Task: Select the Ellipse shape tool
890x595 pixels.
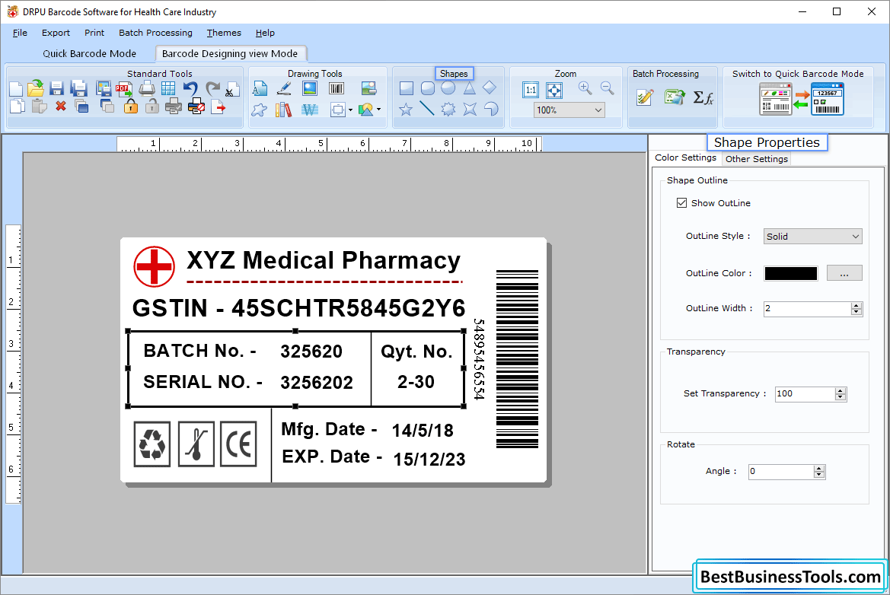Action: coord(448,87)
